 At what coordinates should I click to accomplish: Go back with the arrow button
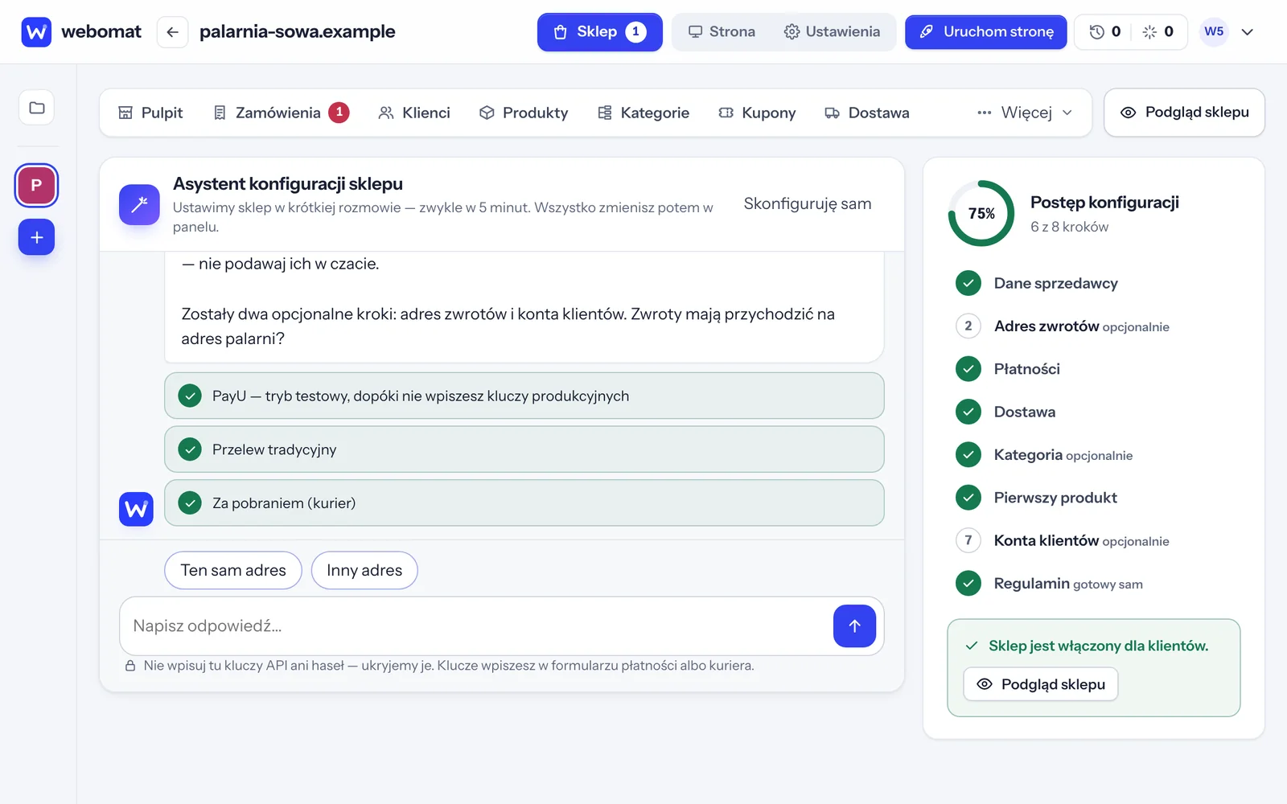pos(172,32)
